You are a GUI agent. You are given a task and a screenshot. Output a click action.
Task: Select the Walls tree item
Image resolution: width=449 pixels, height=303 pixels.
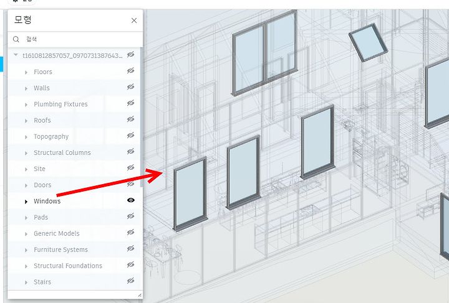tap(42, 88)
